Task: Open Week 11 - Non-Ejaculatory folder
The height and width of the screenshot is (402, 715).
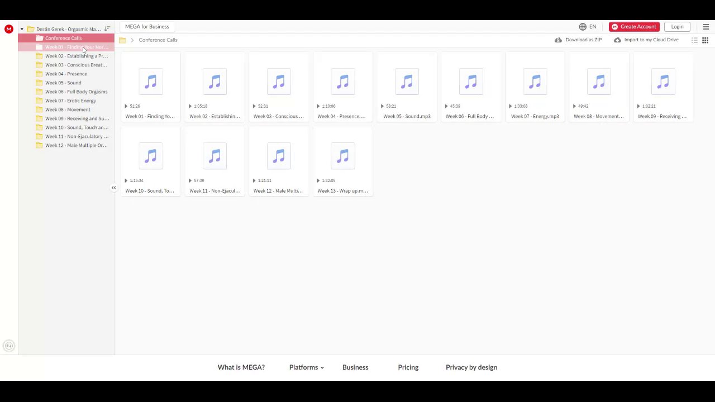Action: 66,136
